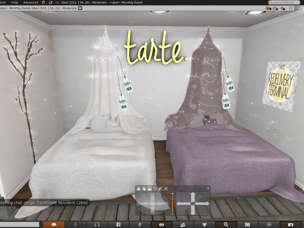Screen dimensions: 304x228
Task: Open the snapshot camera button
Action: pyautogui.click(x=290, y=225)
